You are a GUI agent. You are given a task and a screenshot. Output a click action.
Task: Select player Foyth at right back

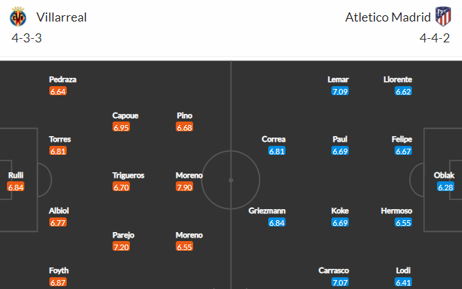click(x=58, y=270)
